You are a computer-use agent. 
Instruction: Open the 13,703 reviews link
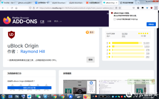pyautogui.click(x=125, y=34)
